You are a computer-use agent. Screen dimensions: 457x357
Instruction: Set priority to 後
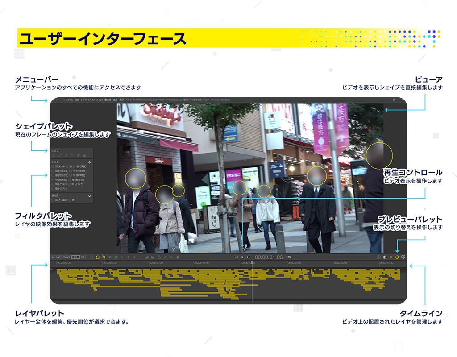coord(71,200)
